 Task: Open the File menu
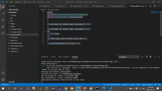coord(7,2)
